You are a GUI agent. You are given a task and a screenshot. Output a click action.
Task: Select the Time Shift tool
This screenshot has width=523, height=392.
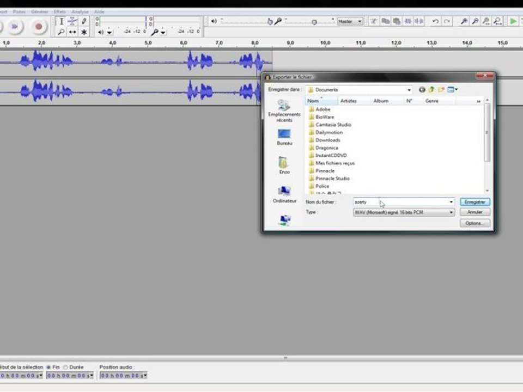72,32
